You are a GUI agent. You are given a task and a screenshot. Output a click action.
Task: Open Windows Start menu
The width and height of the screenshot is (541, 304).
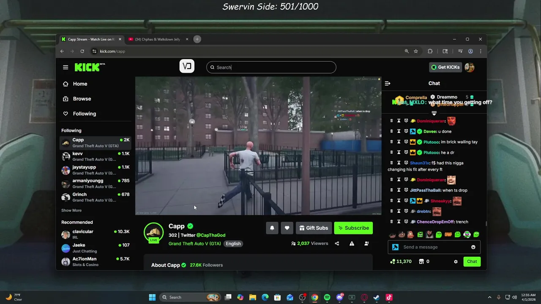click(x=152, y=297)
